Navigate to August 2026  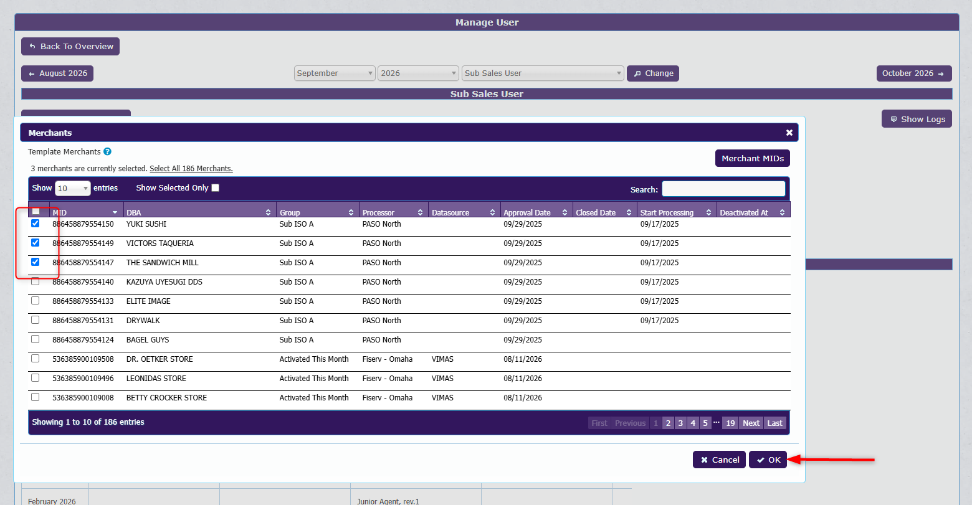(57, 73)
